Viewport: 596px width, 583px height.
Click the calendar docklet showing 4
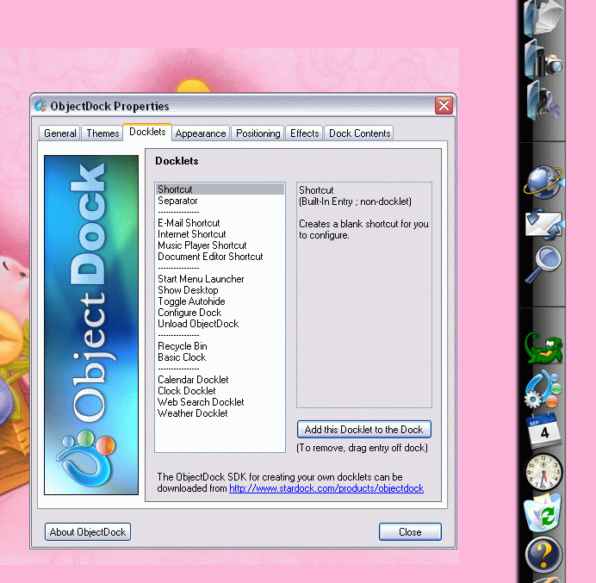pyautogui.click(x=543, y=430)
